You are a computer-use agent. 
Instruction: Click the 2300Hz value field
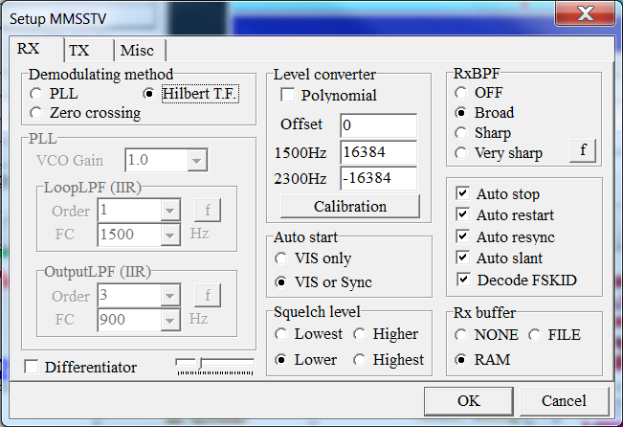378,178
